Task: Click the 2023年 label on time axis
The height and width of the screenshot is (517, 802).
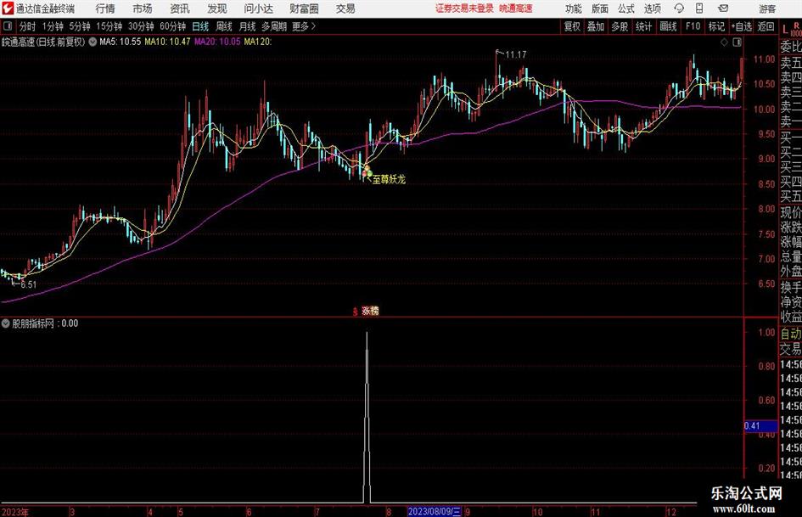Action: pyautogui.click(x=15, y=512)
